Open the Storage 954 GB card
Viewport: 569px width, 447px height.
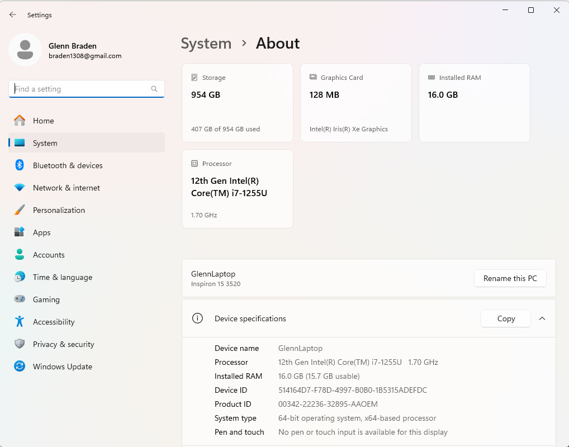[x=237, y=103]
